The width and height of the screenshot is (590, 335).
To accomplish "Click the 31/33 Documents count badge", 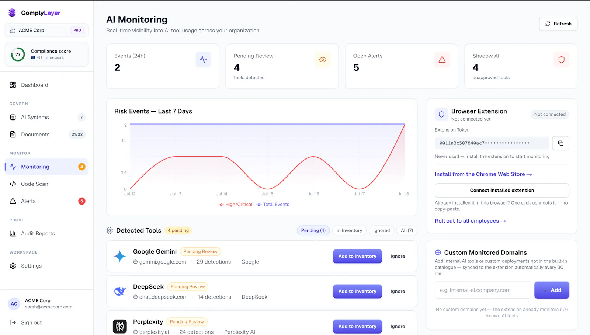I will click(x=77, y=135).
